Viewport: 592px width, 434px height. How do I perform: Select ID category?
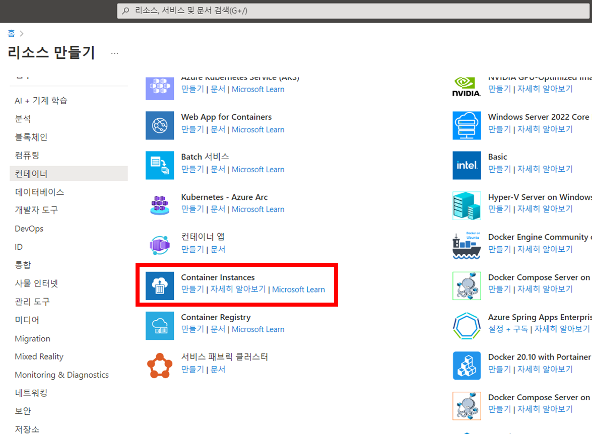pyautogui.click(x=69, y=247)
